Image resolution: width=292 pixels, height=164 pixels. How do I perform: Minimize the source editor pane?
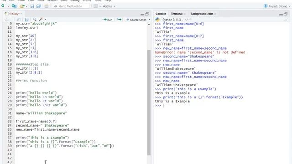click(142, 14)
